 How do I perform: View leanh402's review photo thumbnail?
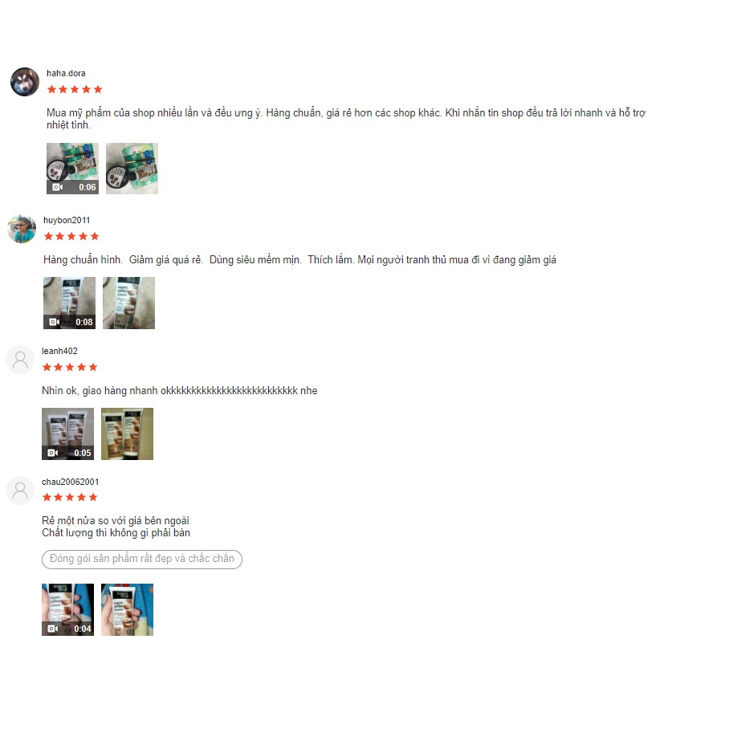128,434
